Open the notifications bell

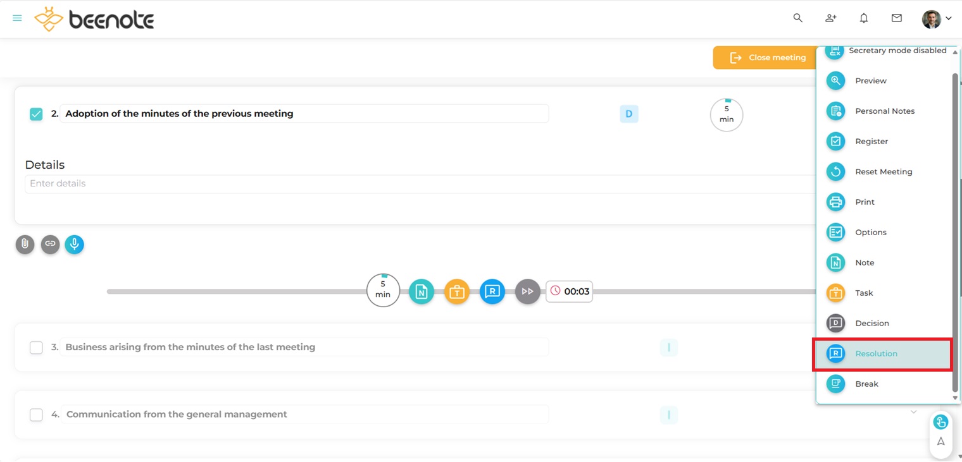[x=864, y=18]
